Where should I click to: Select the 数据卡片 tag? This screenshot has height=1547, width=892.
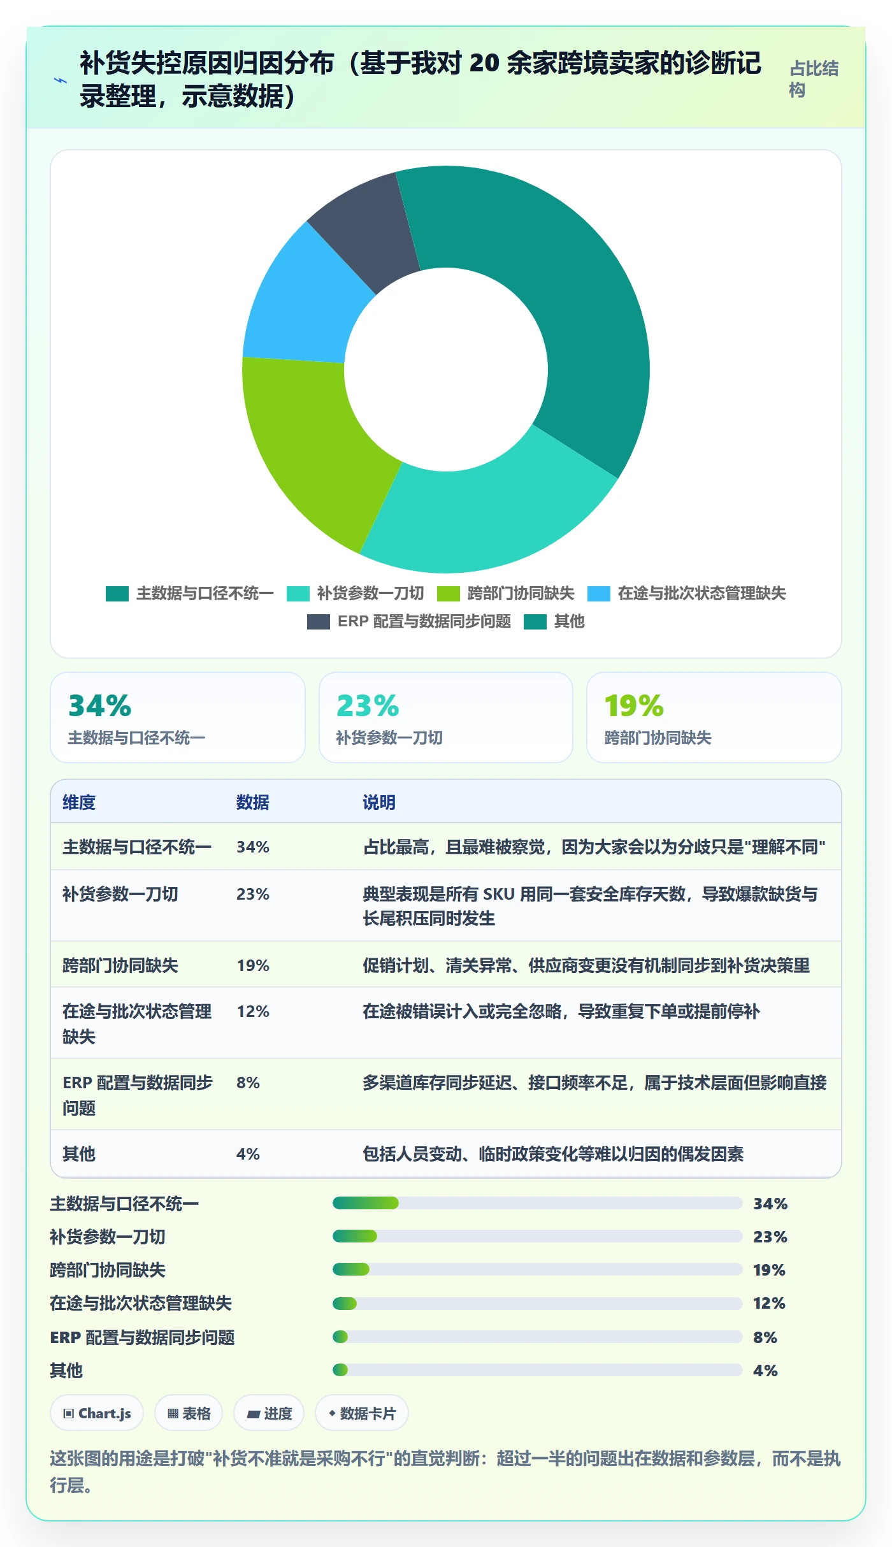pos(361,1413)
